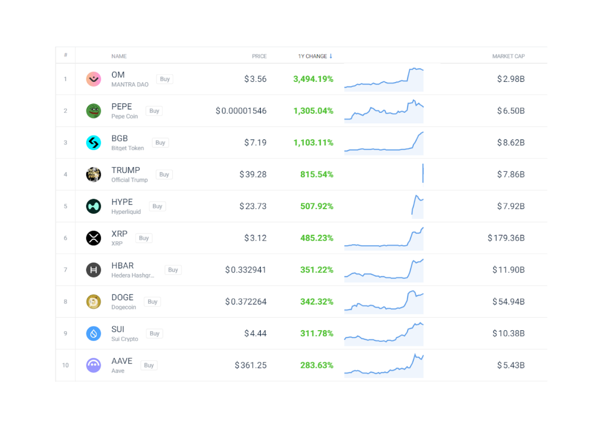Sort by Name column header

pos(119,56)
